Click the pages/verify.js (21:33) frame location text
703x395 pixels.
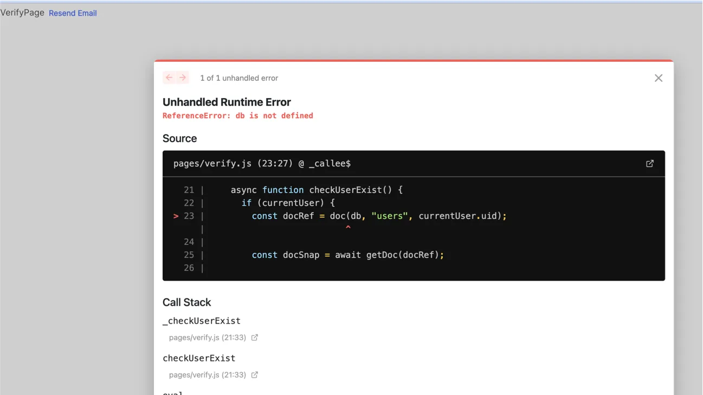pos(208,337)
